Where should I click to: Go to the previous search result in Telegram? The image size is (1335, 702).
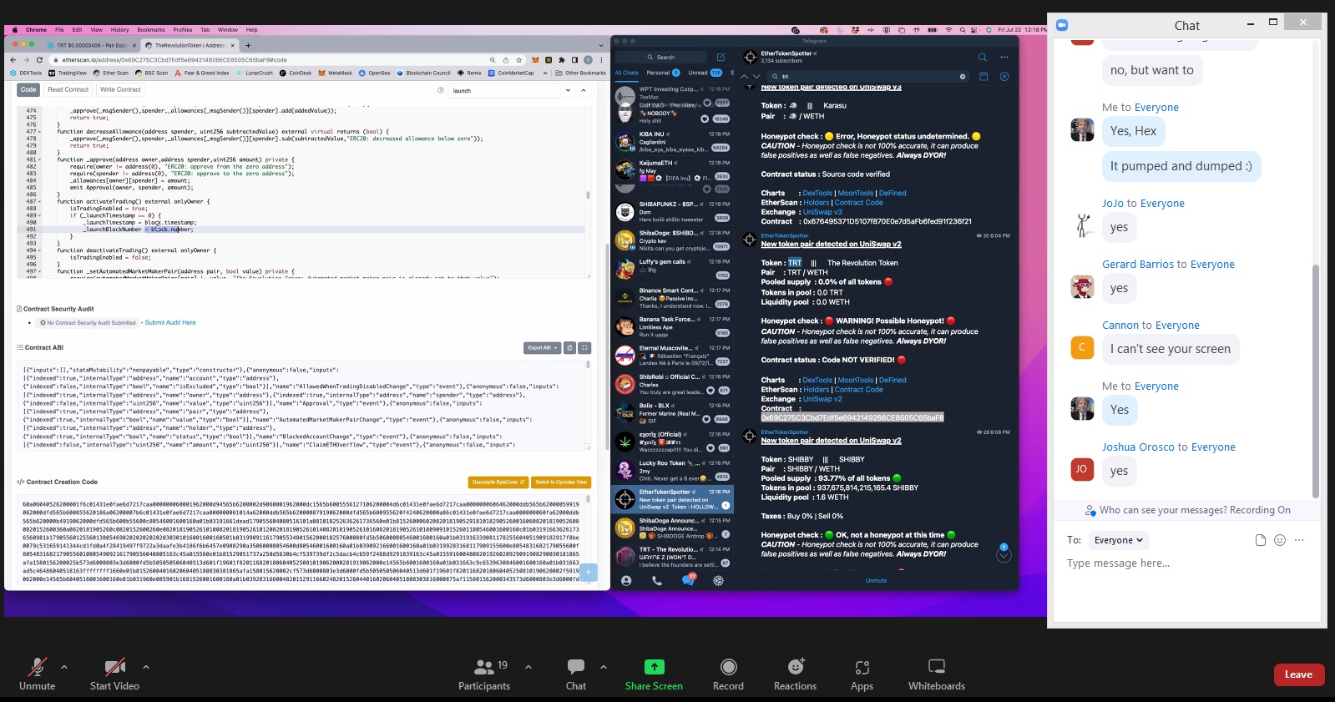[745, 76]
